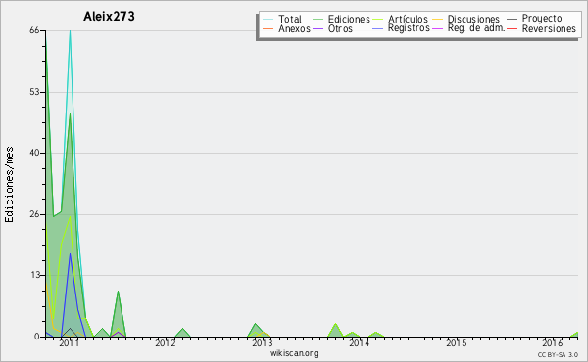Click the 53 y-axis value

(x=34, y=92)
